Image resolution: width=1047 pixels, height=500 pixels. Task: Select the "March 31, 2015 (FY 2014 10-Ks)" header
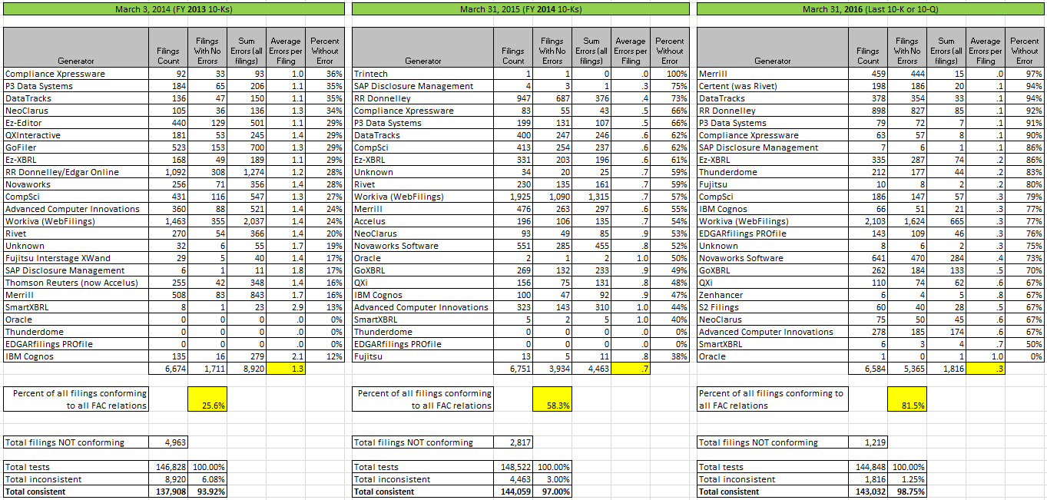point(520,8)
